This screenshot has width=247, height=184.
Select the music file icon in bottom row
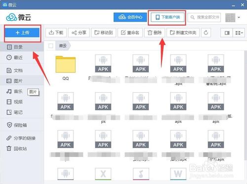141,174
